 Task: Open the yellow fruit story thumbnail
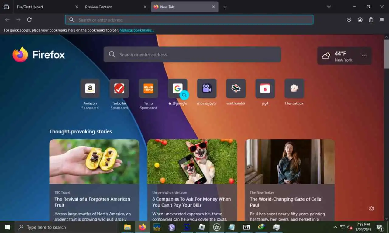[x=94, y=161]
